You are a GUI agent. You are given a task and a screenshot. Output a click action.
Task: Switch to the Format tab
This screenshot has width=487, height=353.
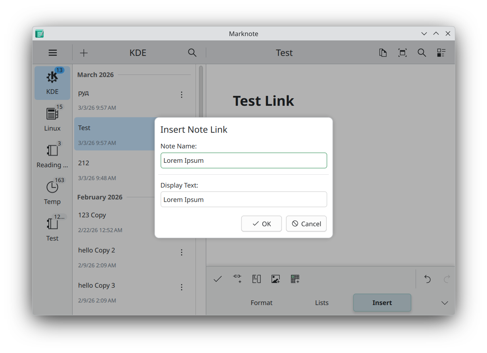coord(261,303)
